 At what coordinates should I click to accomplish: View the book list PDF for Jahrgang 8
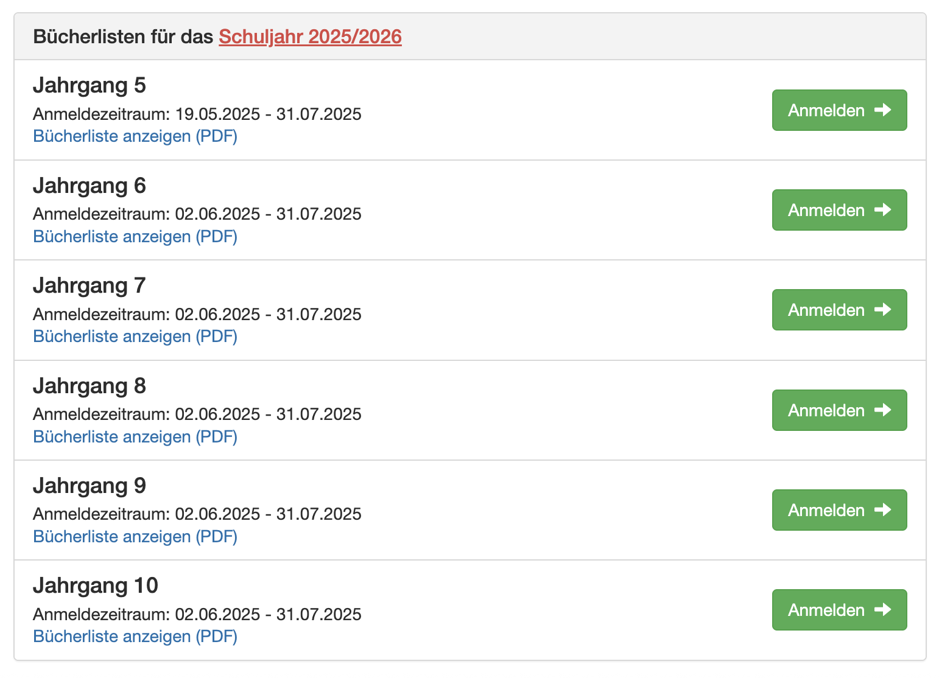[x=135, y=436]
